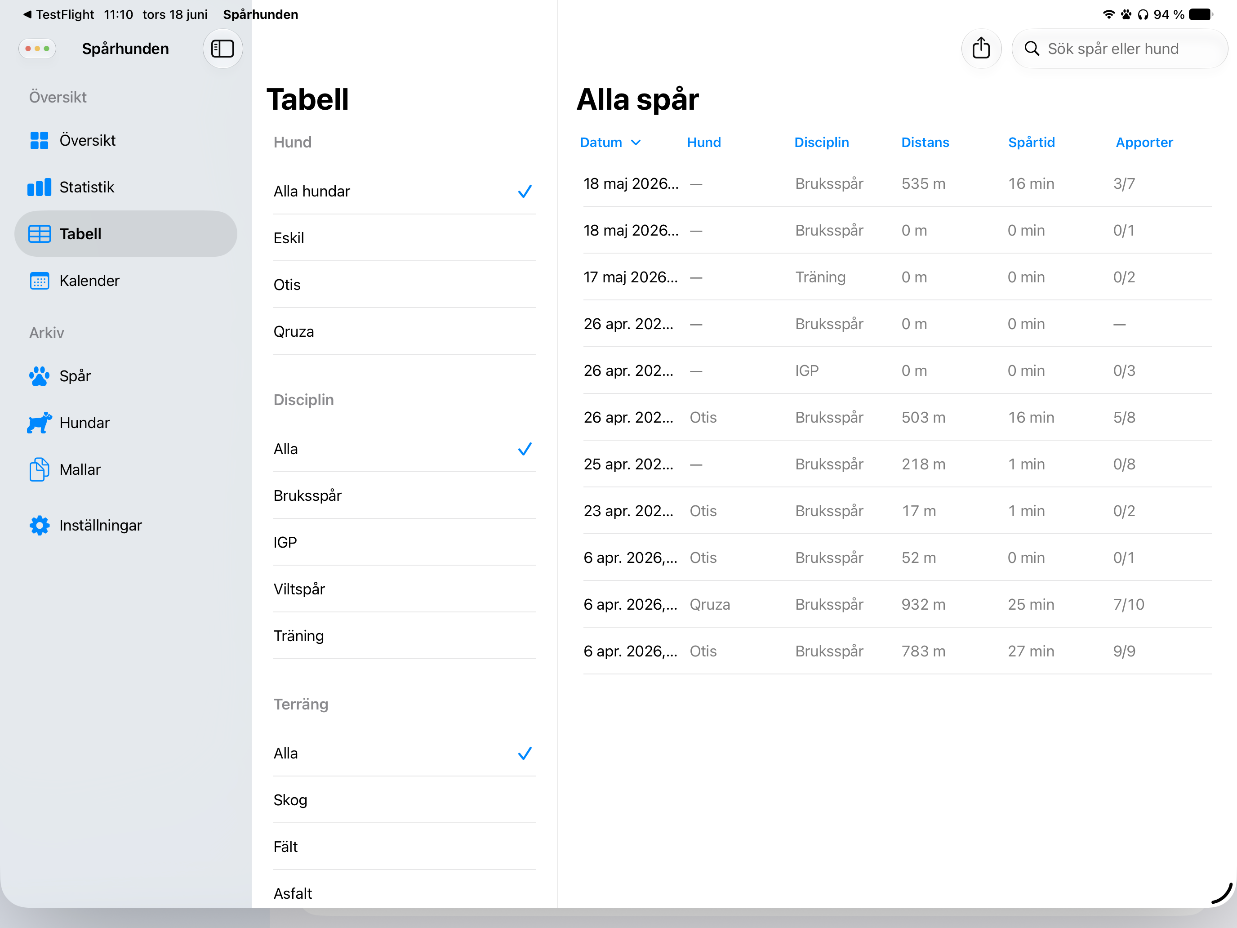
Task: Sort table by Spårtid column
Action: point(1031,143)
